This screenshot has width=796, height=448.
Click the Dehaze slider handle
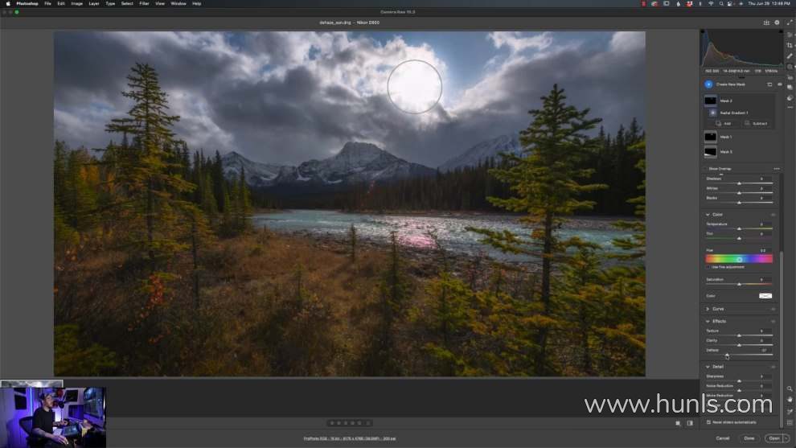(x=727, y=355)
